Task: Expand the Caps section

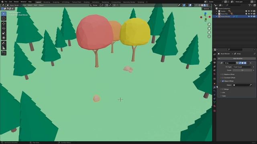Action: (221, 96)
